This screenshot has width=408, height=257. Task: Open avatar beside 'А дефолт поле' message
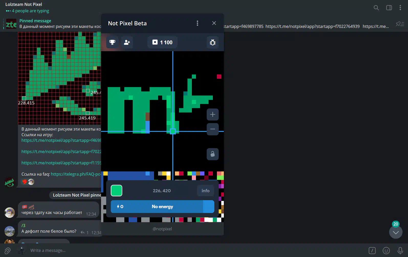pos(10,231)
